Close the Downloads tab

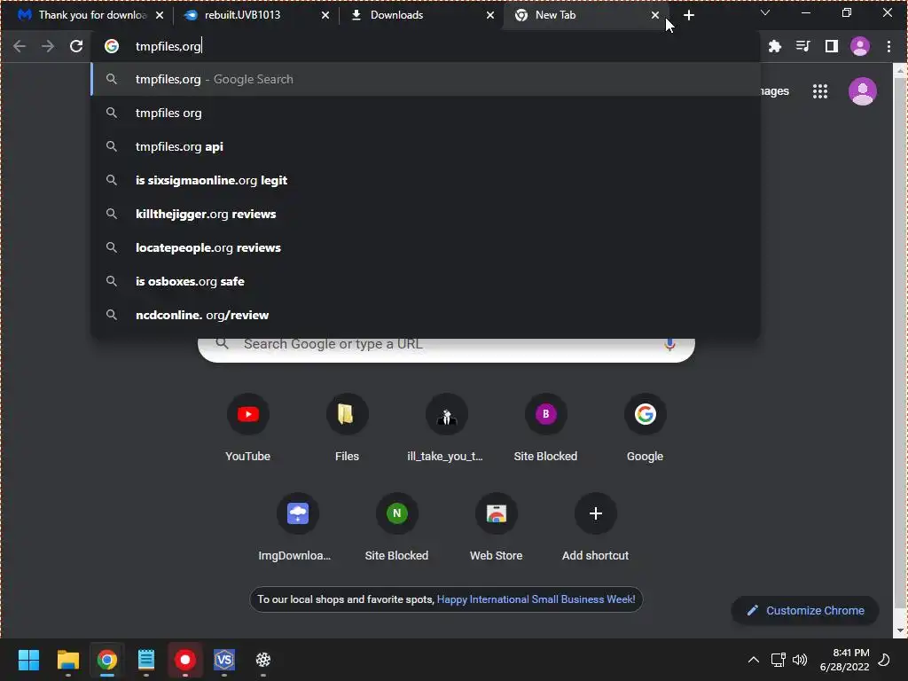490,15
